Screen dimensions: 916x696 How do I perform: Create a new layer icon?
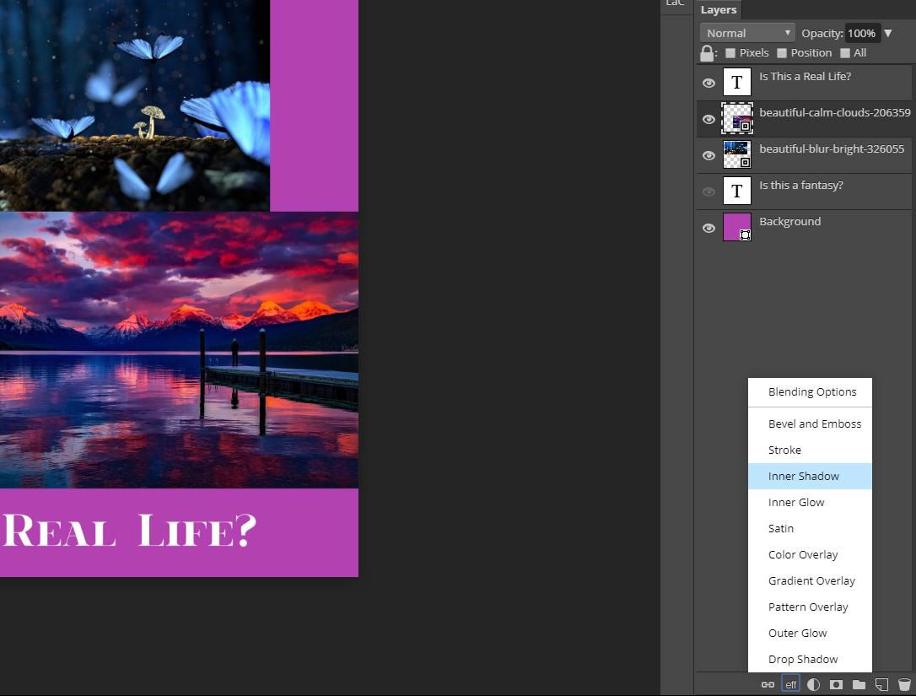881,684
